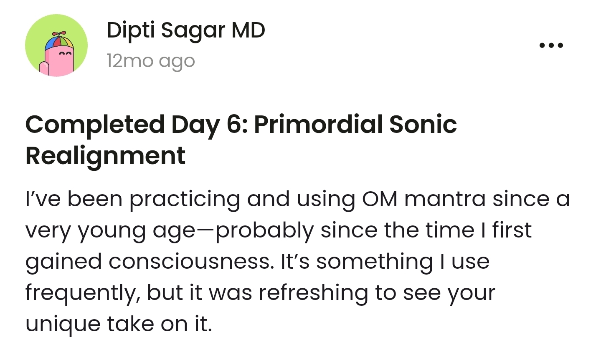Click the word "refreshing" in the post body
This screenshot has width=601, height=340.
(313, 293)
